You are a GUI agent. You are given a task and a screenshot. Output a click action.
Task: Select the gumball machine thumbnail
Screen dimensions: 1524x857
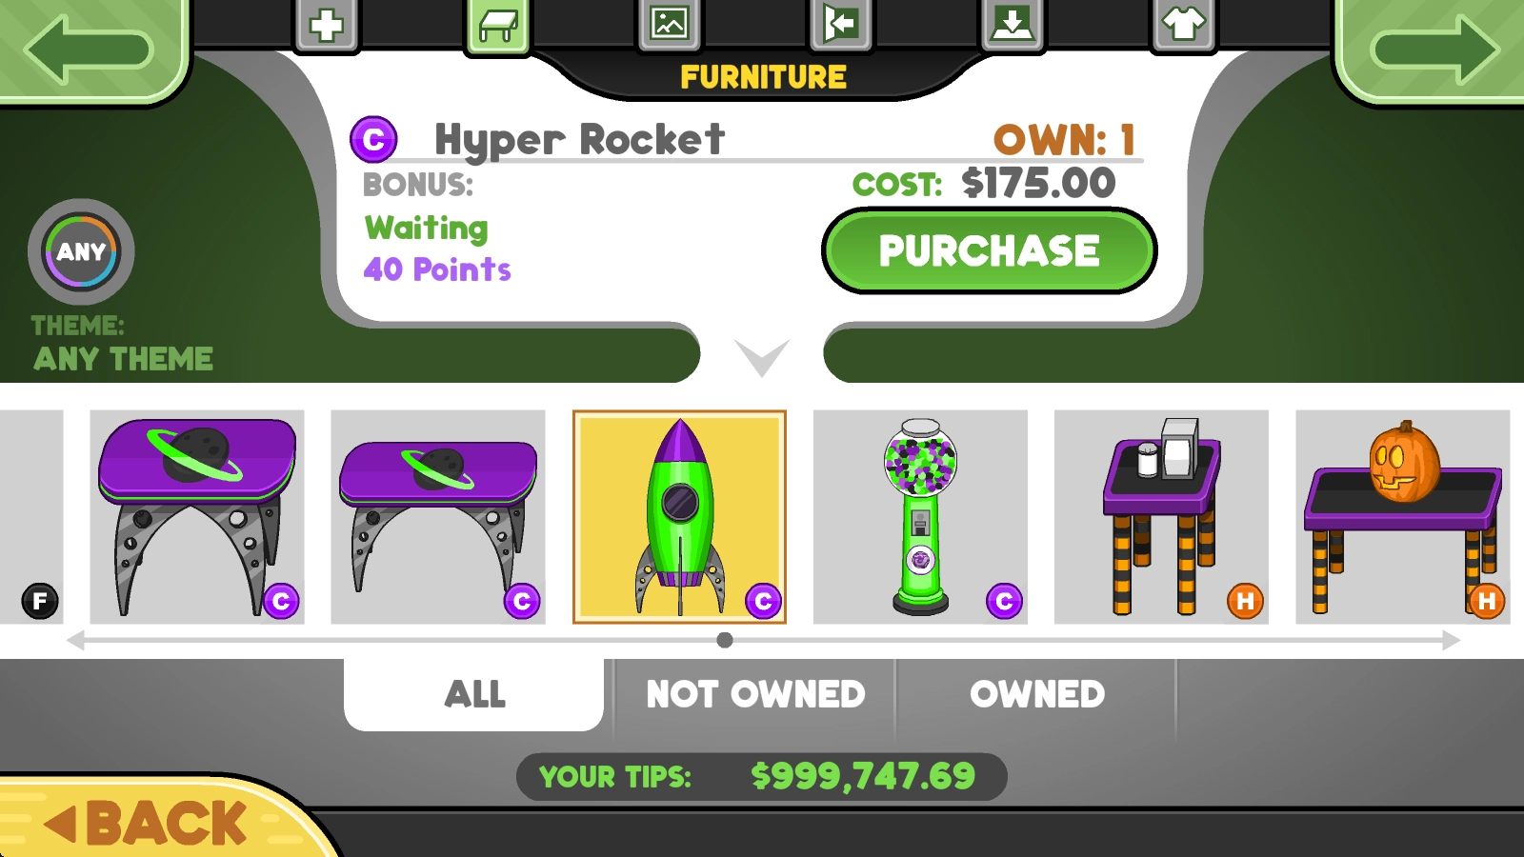click(920, 517)
